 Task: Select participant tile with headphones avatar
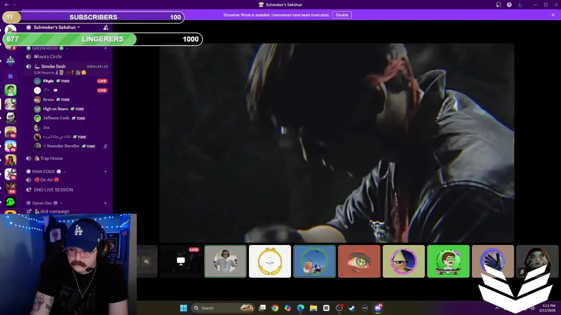(225, 261)
